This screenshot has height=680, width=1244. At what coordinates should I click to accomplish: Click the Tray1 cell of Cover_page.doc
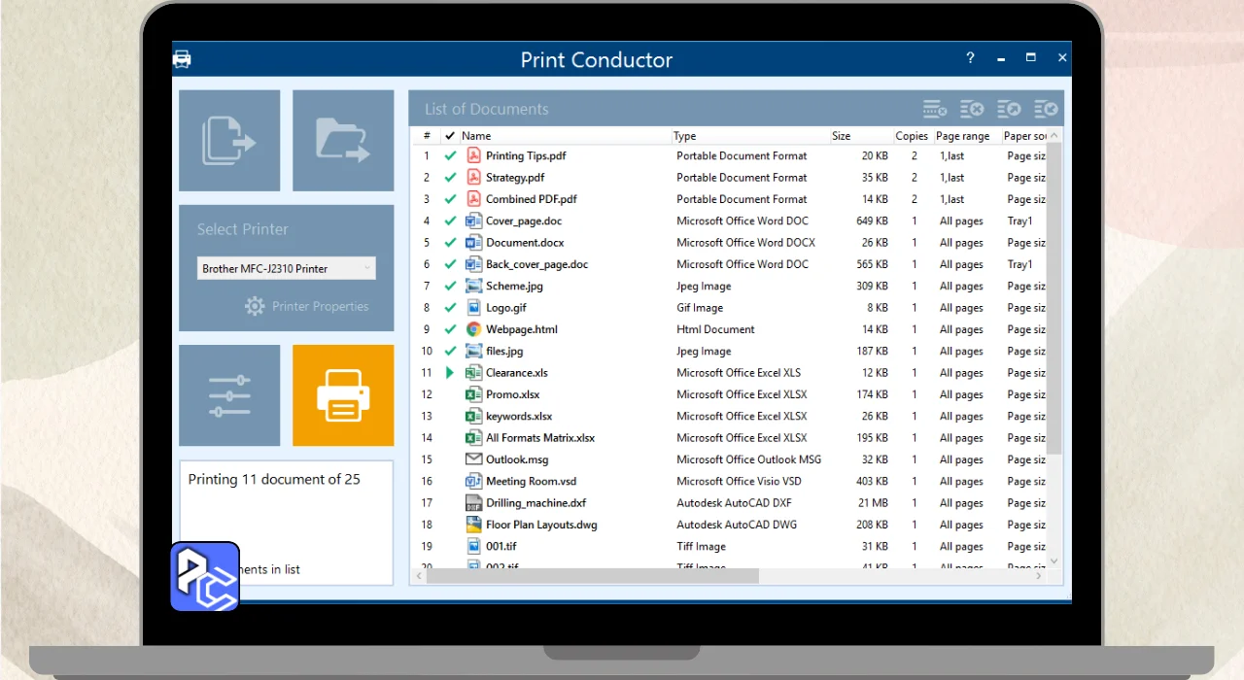click(x=1019, y=221)
